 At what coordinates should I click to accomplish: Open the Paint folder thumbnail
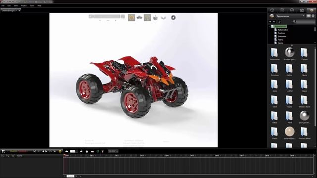click(289, 116)
